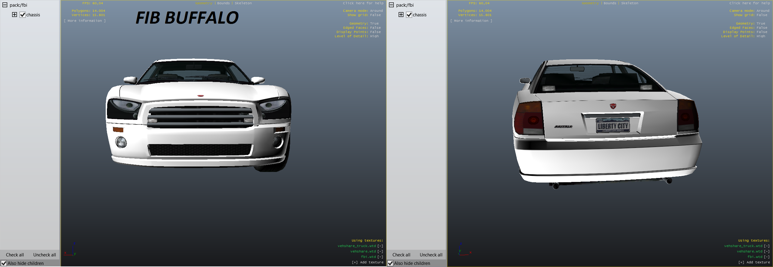
Task: Click Polygons count in left viewer
Action: pos(88,11)
